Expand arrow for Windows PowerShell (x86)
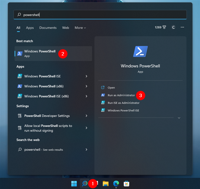Screen dimensions: 200x189 (86, 86)
